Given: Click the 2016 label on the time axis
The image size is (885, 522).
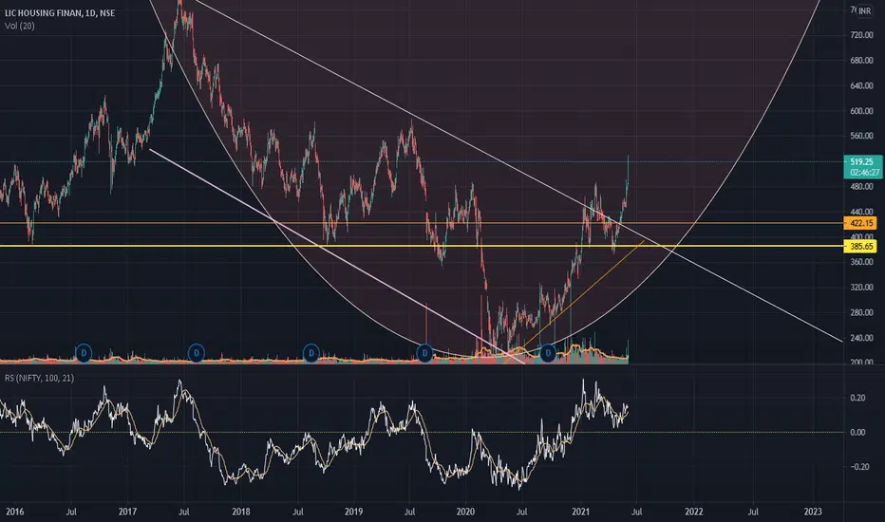Looking at the screenshot, I should pos(14,512).
